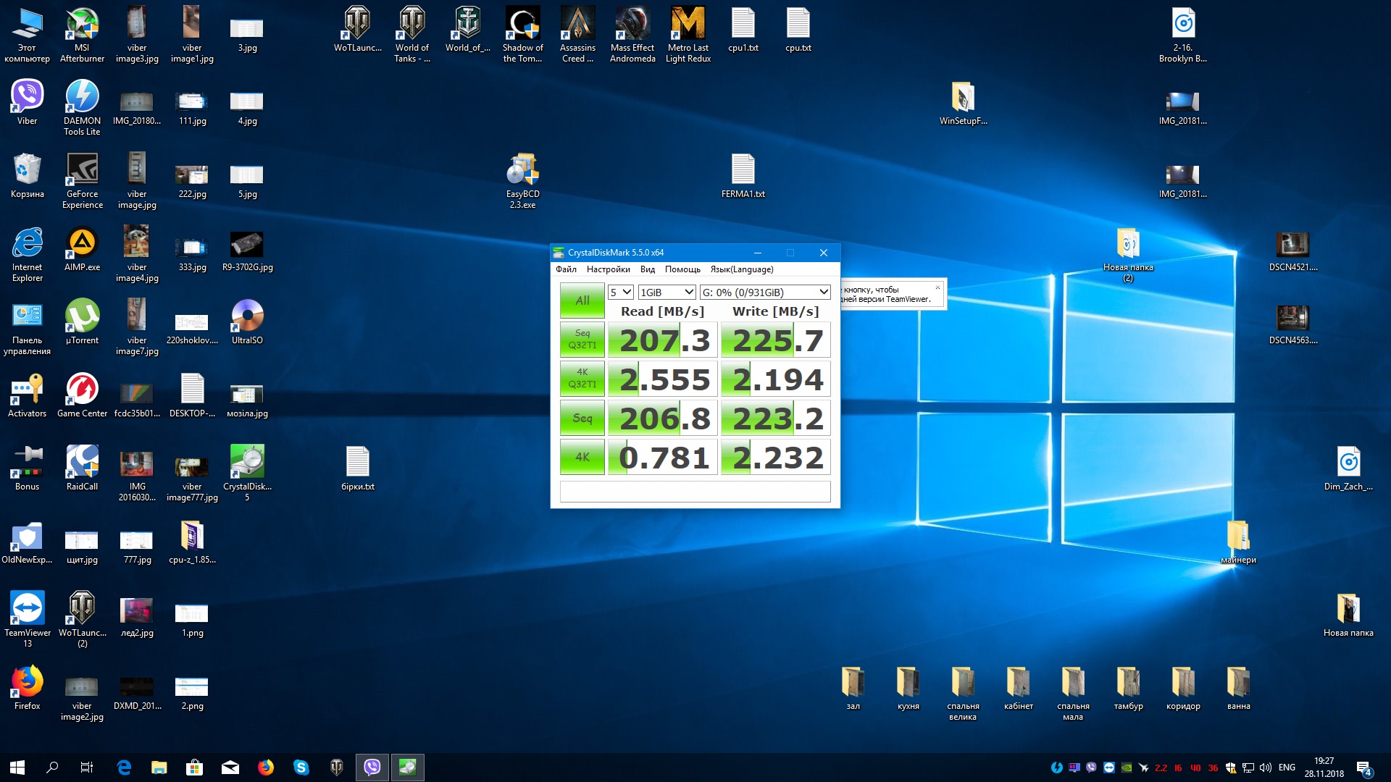Viewport: 1391px width, 782px height.
Task: Expand the G: drive selection dropdown
Action: [x=764, y=293]
